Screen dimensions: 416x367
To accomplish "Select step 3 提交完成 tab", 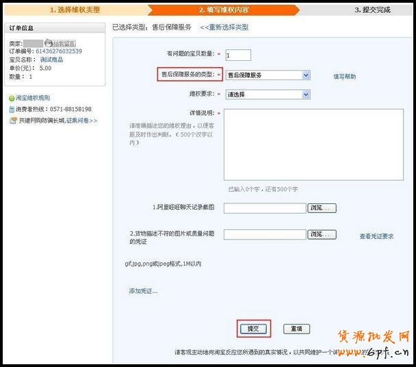I will (372, 10).
